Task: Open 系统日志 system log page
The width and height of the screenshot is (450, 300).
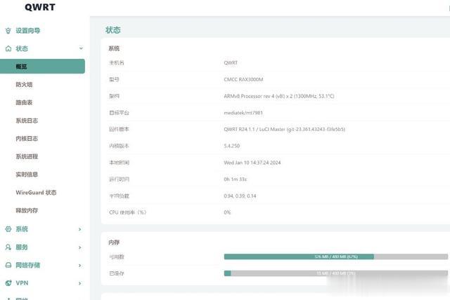Action: click(27, 121)
